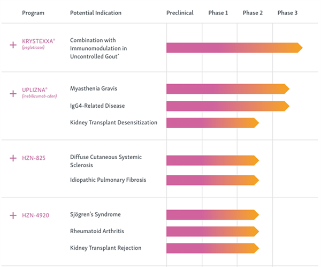Screen dimensions: 321x267
Task: Open HZN-825 details with plus icon
Action: pyautogui.click(x=13, y=158)
